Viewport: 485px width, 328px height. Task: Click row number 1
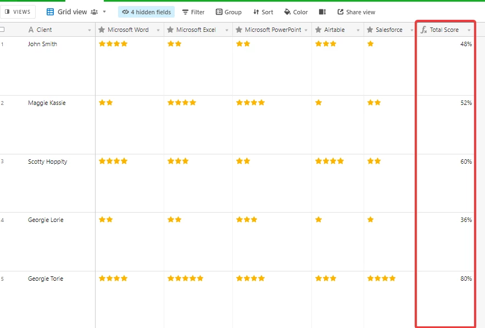click(2, 45)
